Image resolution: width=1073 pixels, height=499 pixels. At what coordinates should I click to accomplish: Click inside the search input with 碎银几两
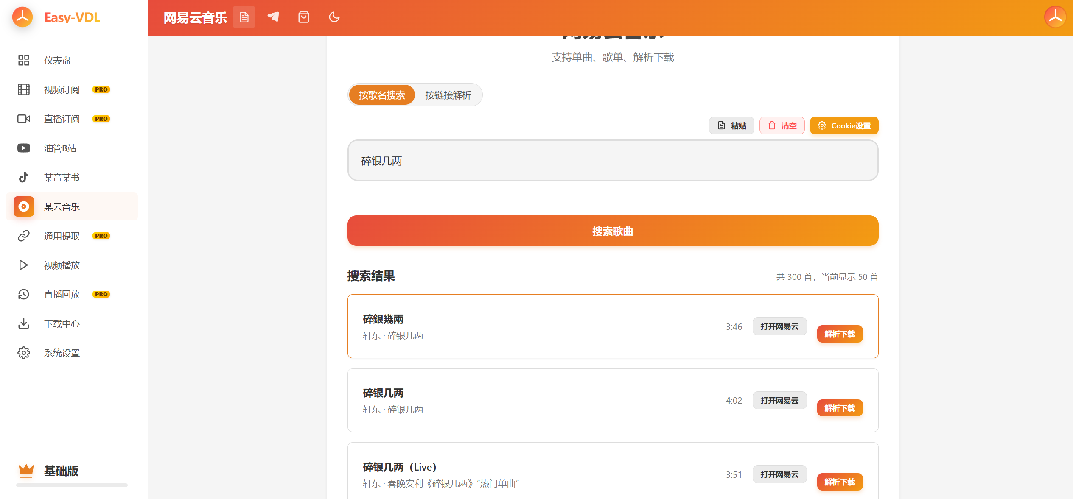(x=612, y=161)
